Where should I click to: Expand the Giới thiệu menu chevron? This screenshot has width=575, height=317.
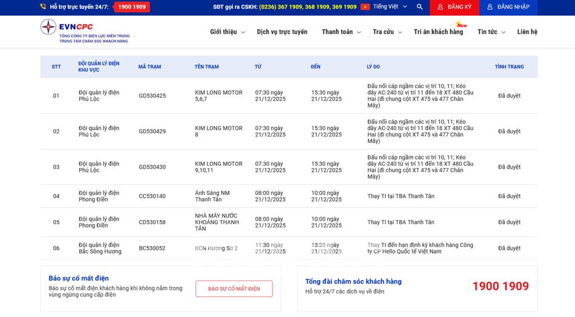tap(243, 32)
